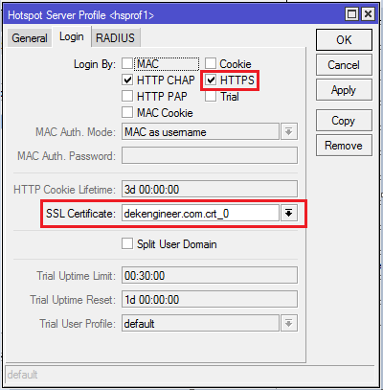Screen dimensions: 383x390
Task: Remove the hsprof1 profile
Action: (344, 146)
